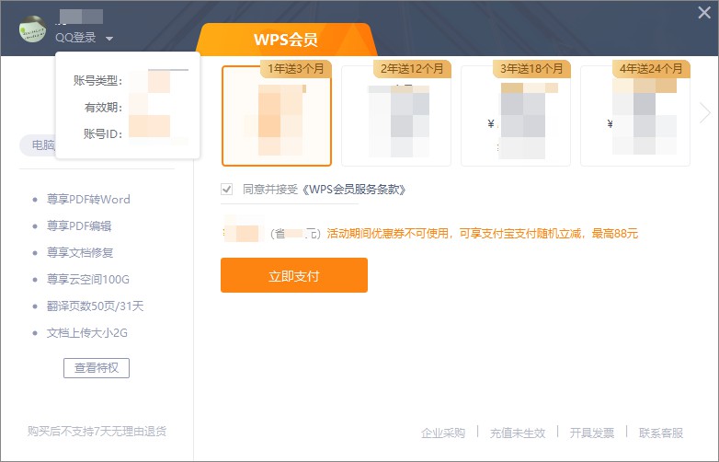Click the 立即支付 button
Image resolution: width=719 pixels, height=462 pixels.
pyautogui.click(x=294, y=275)
